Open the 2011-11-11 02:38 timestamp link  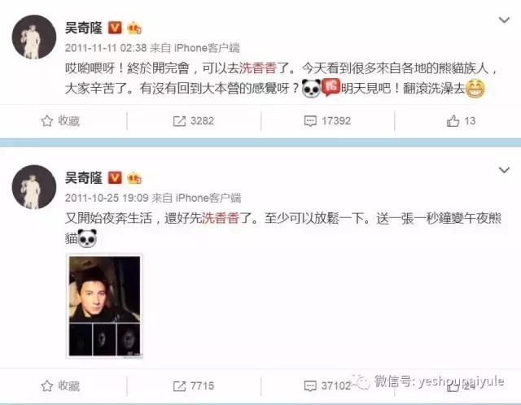click(106, 48)
